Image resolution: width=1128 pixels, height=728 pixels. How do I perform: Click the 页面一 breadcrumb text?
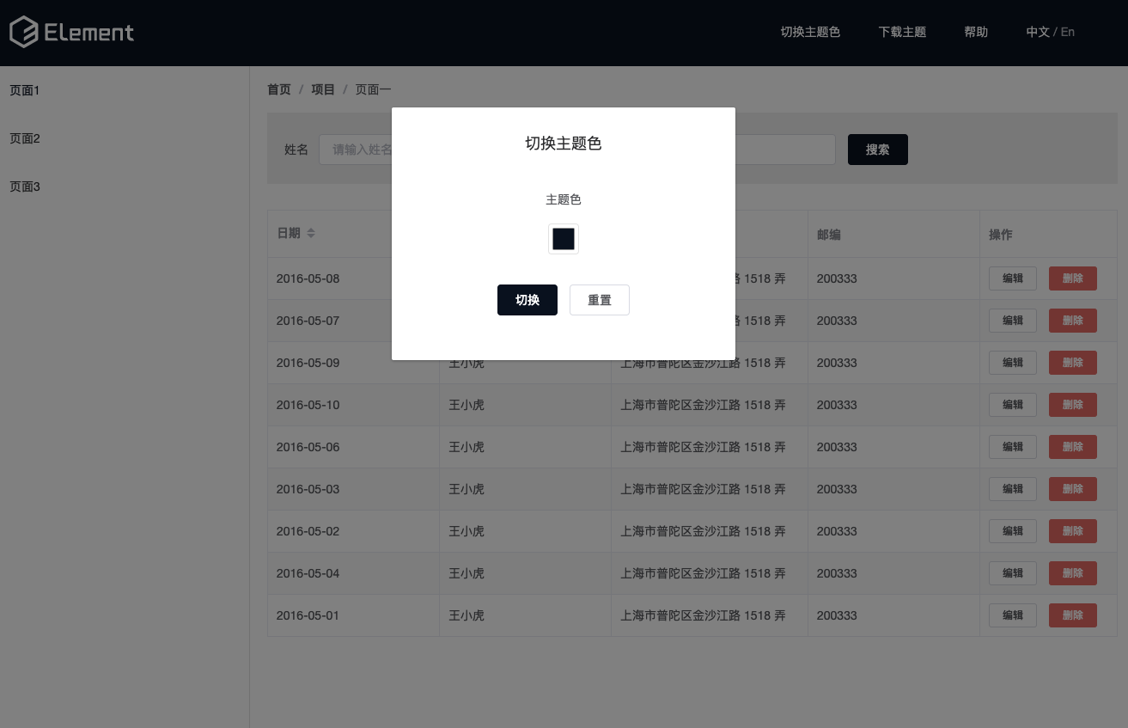(374, 89)
